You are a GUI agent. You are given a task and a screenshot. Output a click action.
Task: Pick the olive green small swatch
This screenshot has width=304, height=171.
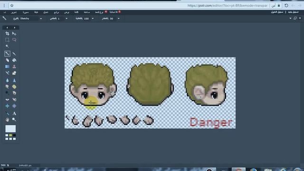[x=10, y=135]
